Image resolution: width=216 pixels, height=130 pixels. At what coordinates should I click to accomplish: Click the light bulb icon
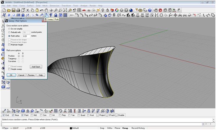coord(103,10)
